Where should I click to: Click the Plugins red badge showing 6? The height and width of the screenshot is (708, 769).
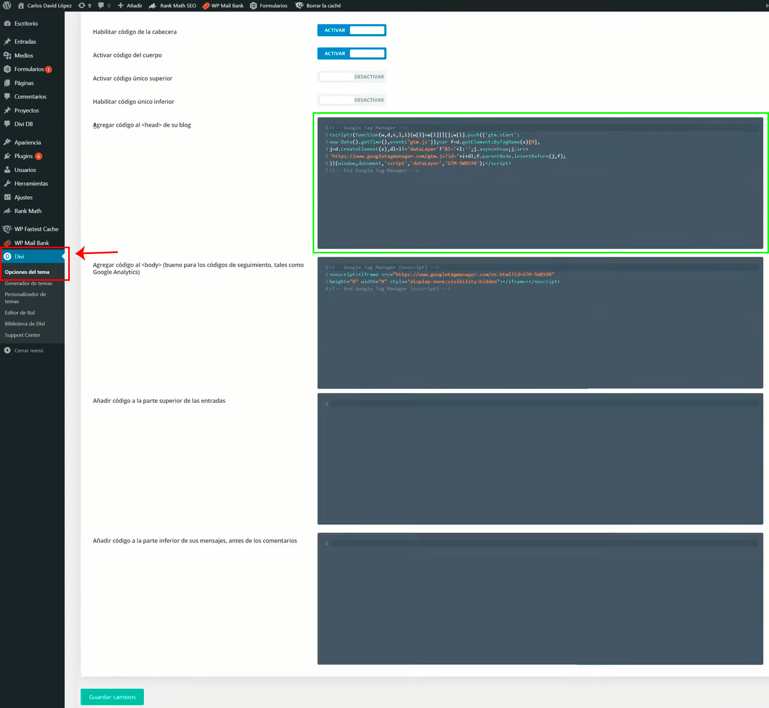[x=39, y=156]
